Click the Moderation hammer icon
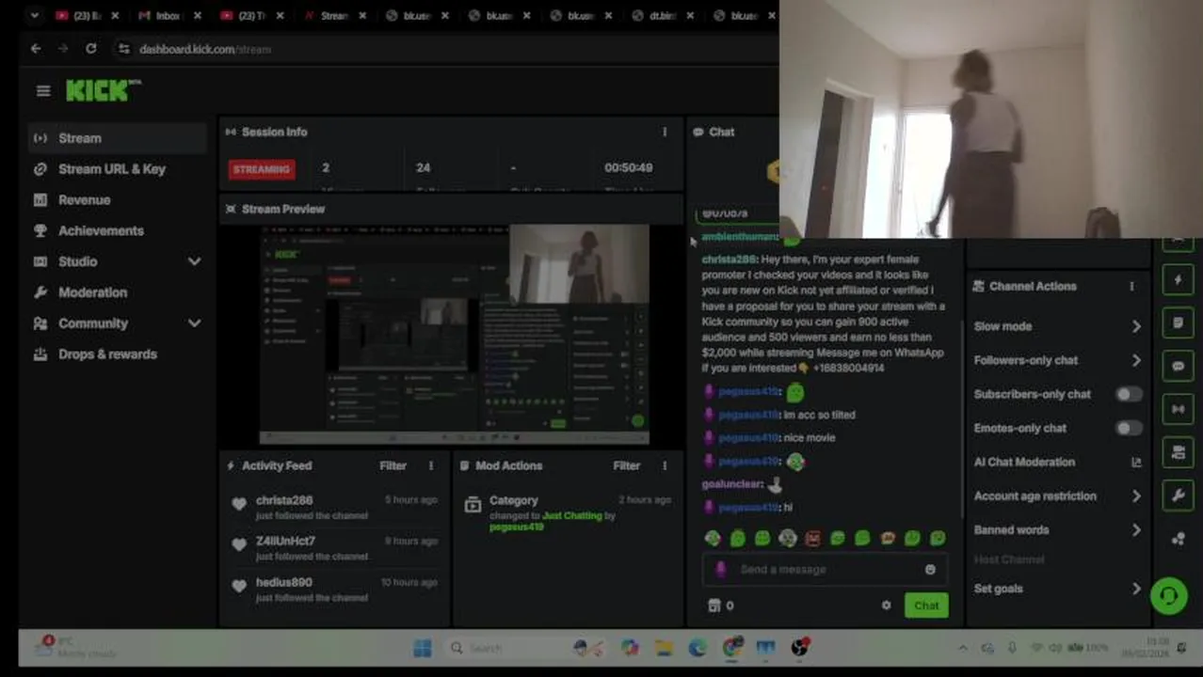This screenshot has height=677, width=1203. pos(40,292)
